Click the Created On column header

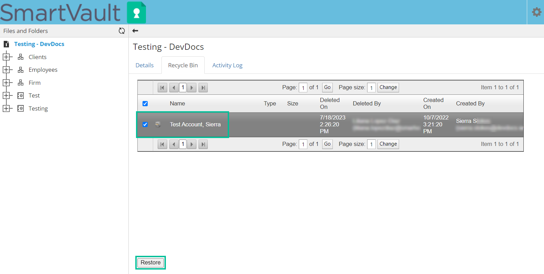click(x=433, y=104)
